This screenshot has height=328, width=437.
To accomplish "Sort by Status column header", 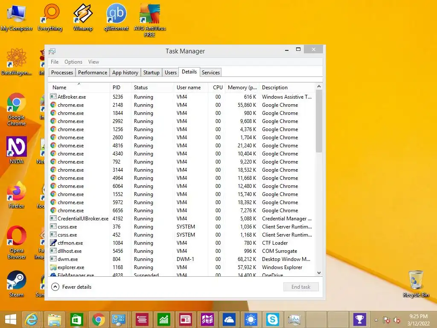I will pos(152,87).
